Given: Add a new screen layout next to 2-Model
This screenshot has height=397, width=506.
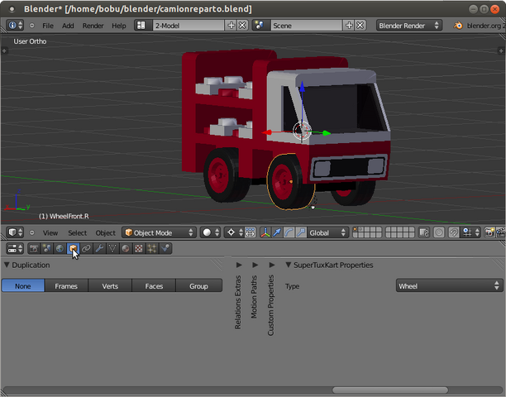Looking at the screenshot, I should 231,25.
